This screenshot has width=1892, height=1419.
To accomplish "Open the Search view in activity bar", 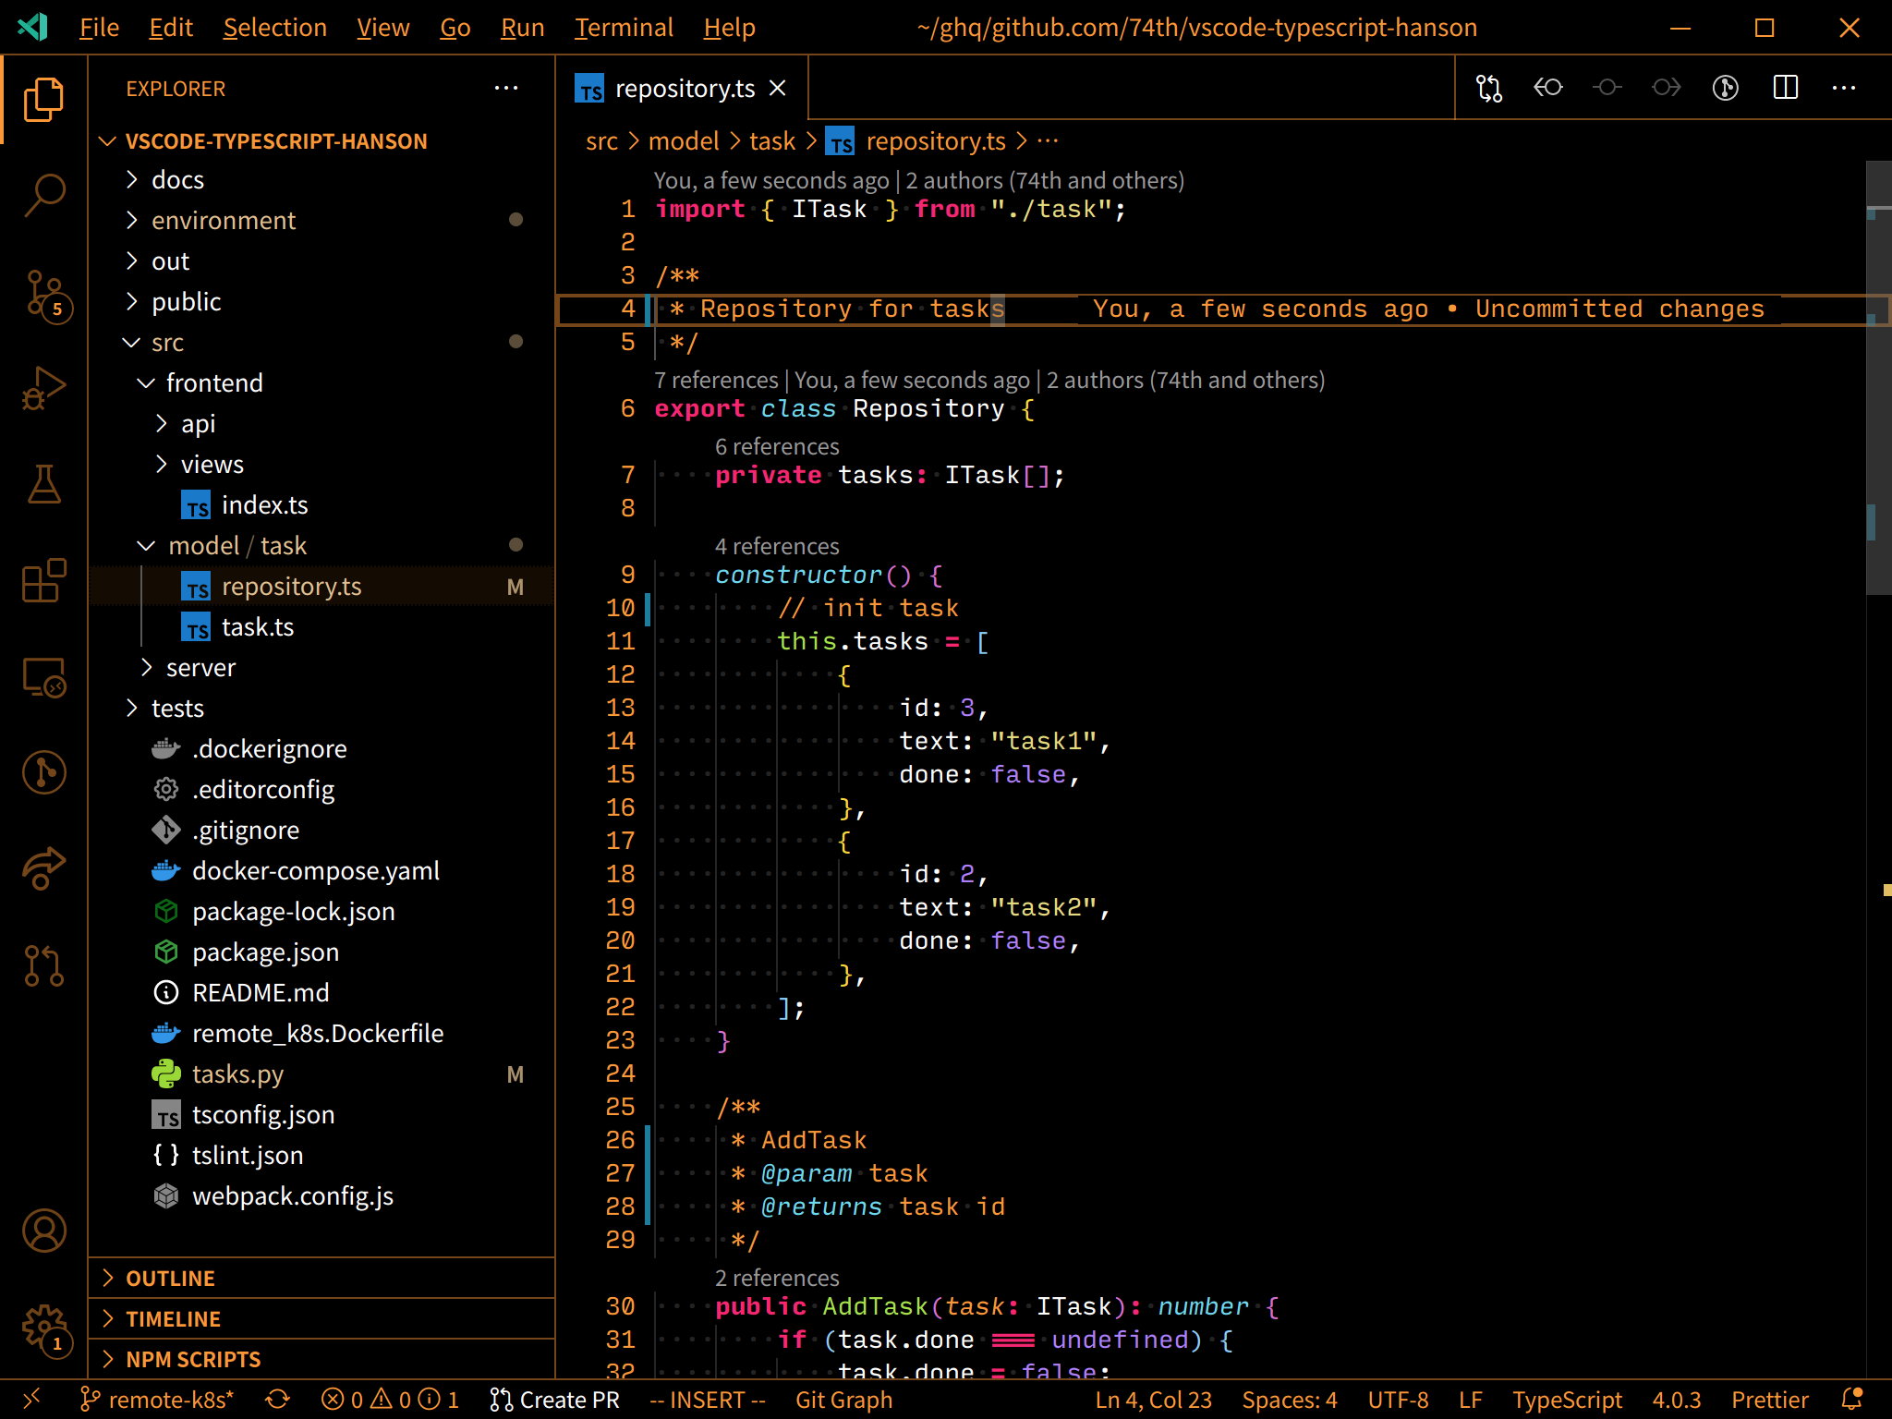I will tap(43, 195).
